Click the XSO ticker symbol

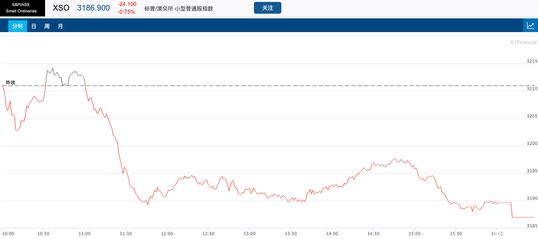click(x=61, y=8)
